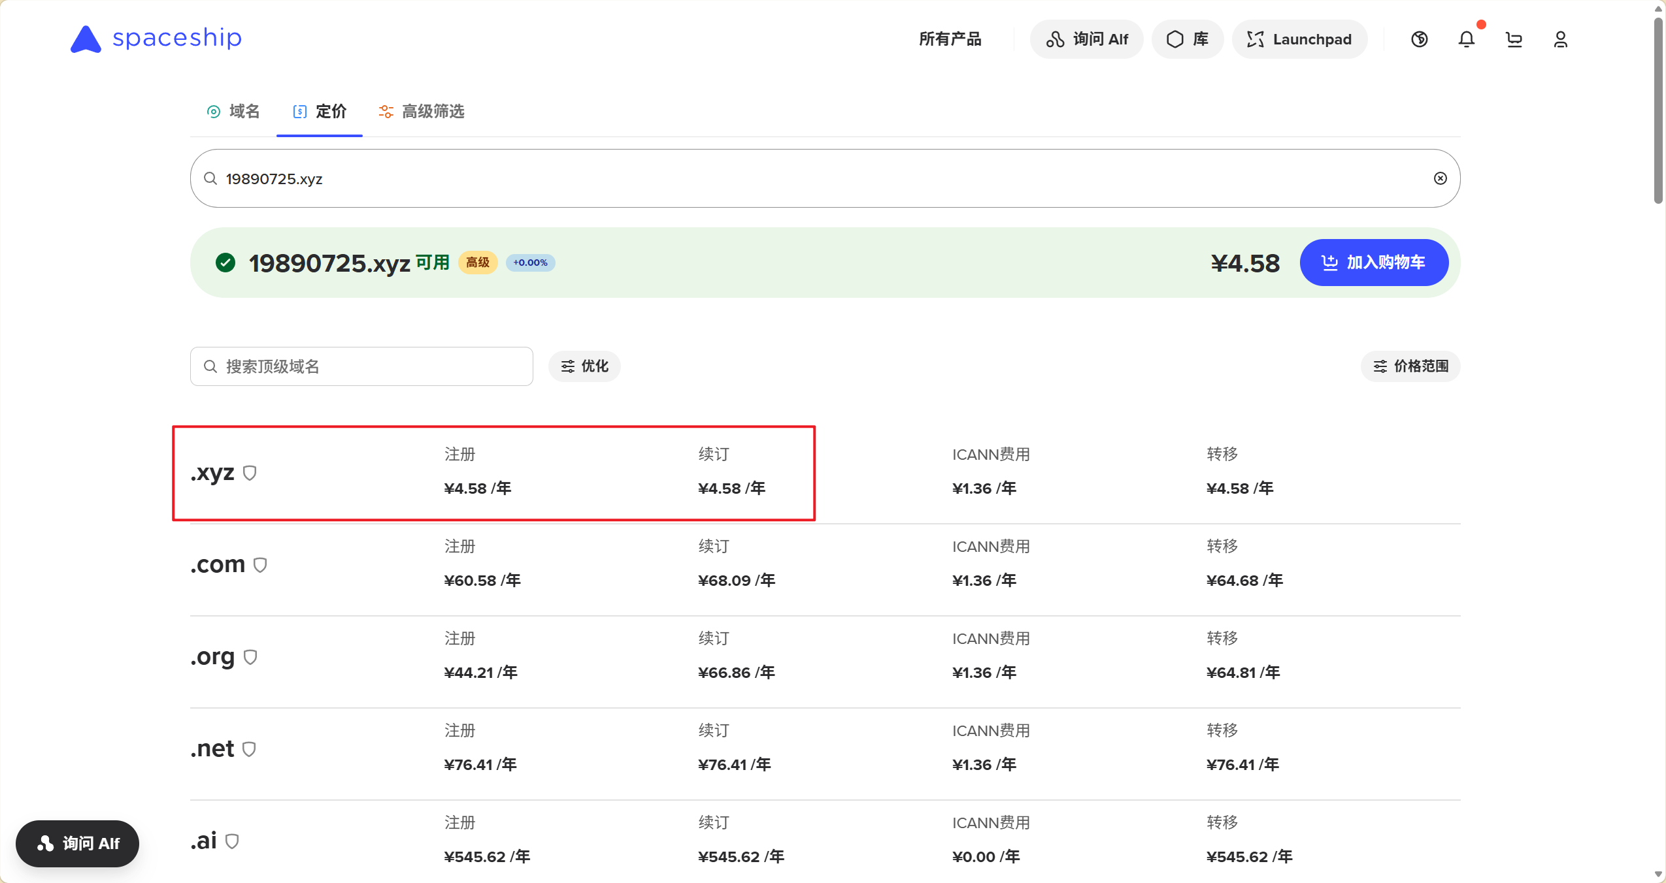Open the notifications bell

click(1466, 39)
